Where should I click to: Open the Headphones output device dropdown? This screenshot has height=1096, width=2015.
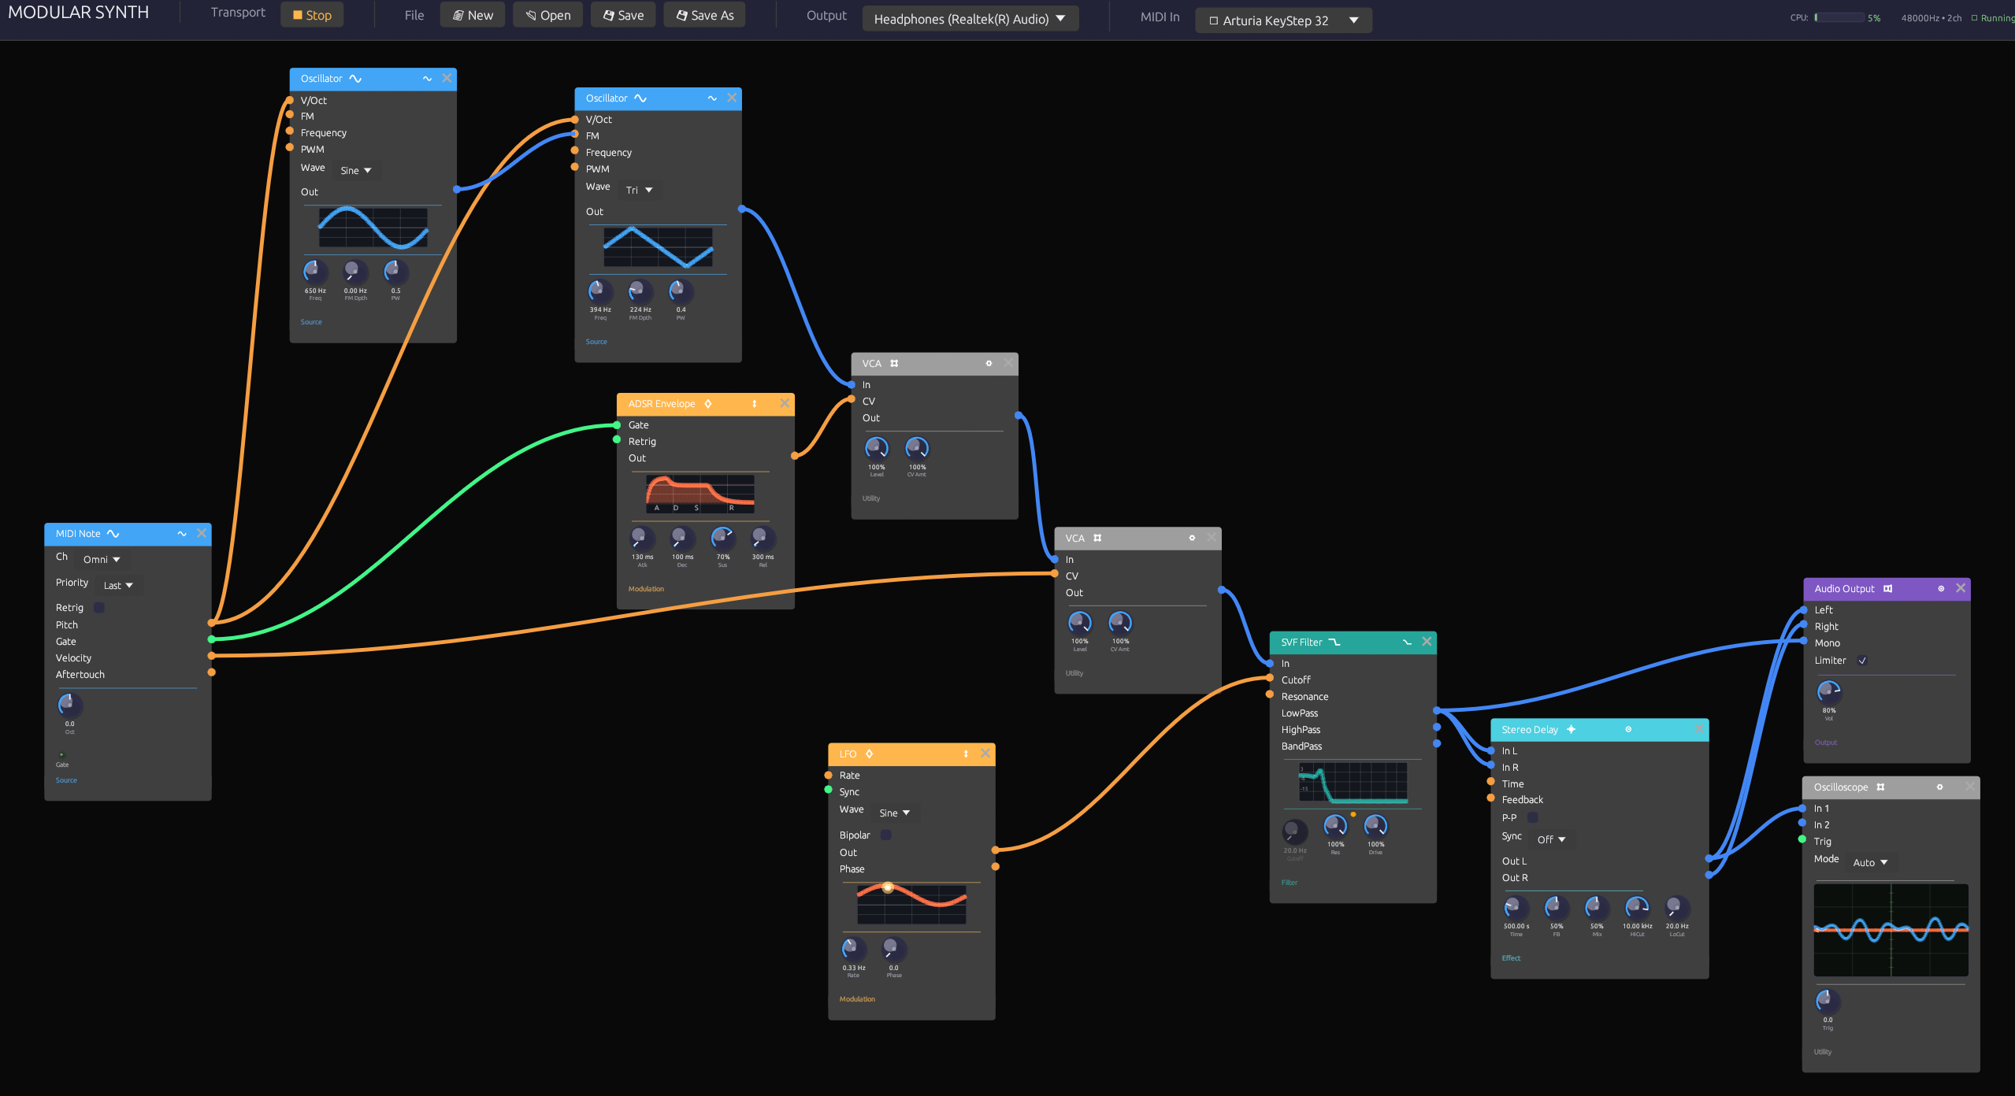click(x=970, y=19)
